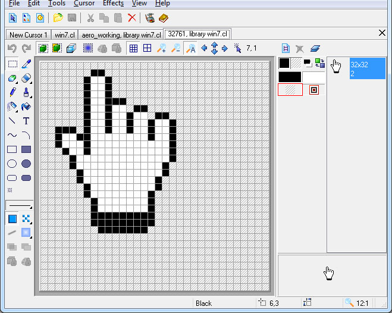The image size is (392, 313).
Task: Open the Edit menu
Action: pos(34,3)
